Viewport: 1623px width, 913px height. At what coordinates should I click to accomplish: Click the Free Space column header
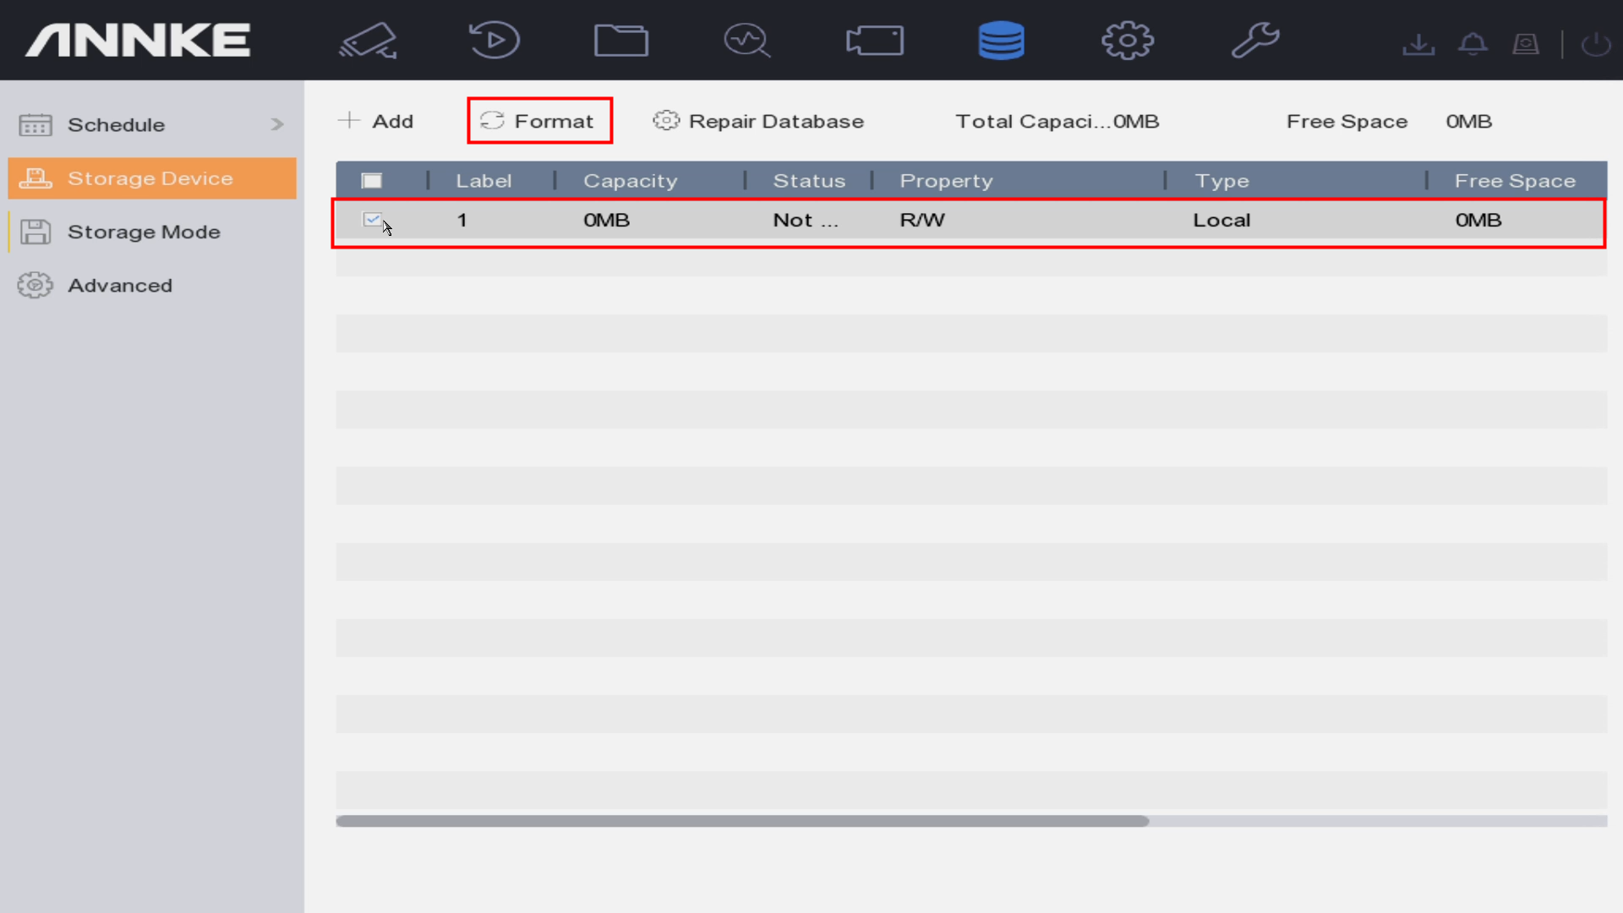coord(1515,181)
